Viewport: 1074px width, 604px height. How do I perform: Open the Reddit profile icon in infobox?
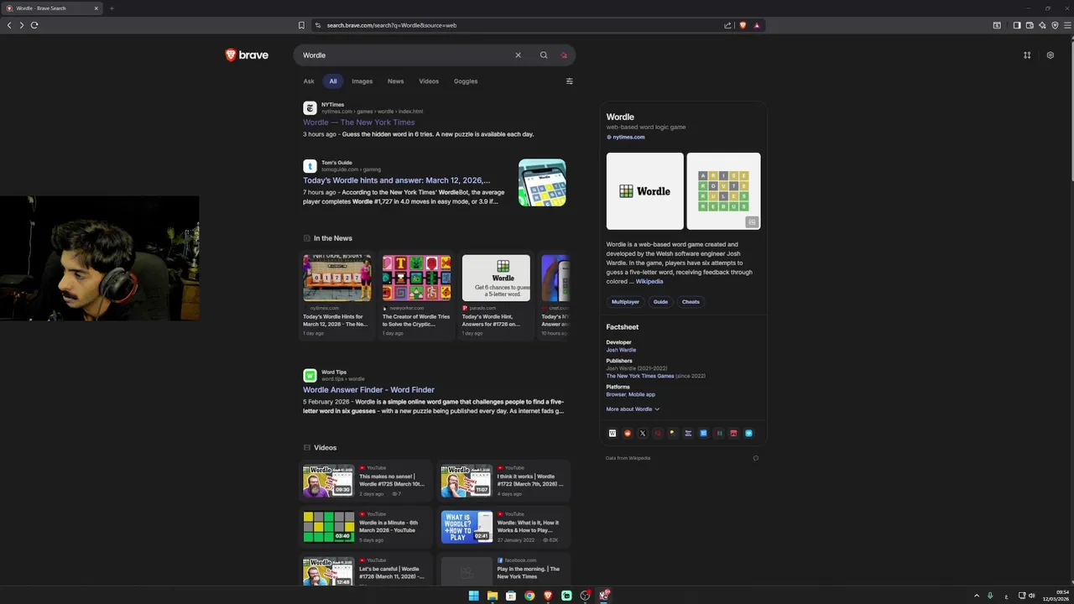(x=628, y=434)
